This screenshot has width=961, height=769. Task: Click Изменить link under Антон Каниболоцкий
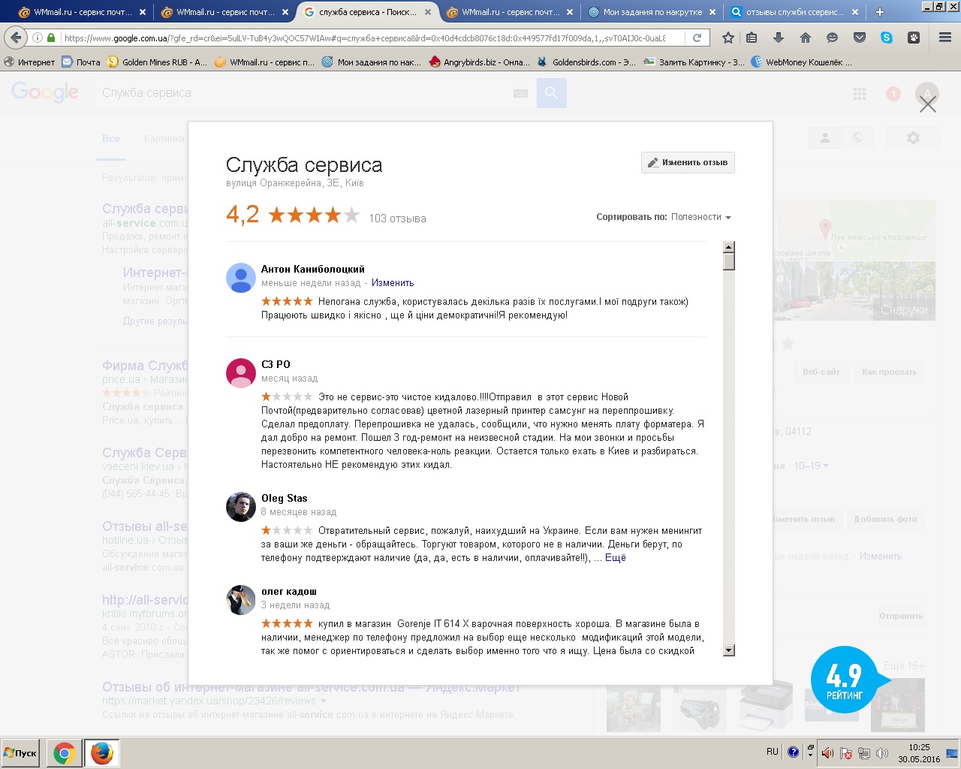pyautogui.click(x=393, y=283)
